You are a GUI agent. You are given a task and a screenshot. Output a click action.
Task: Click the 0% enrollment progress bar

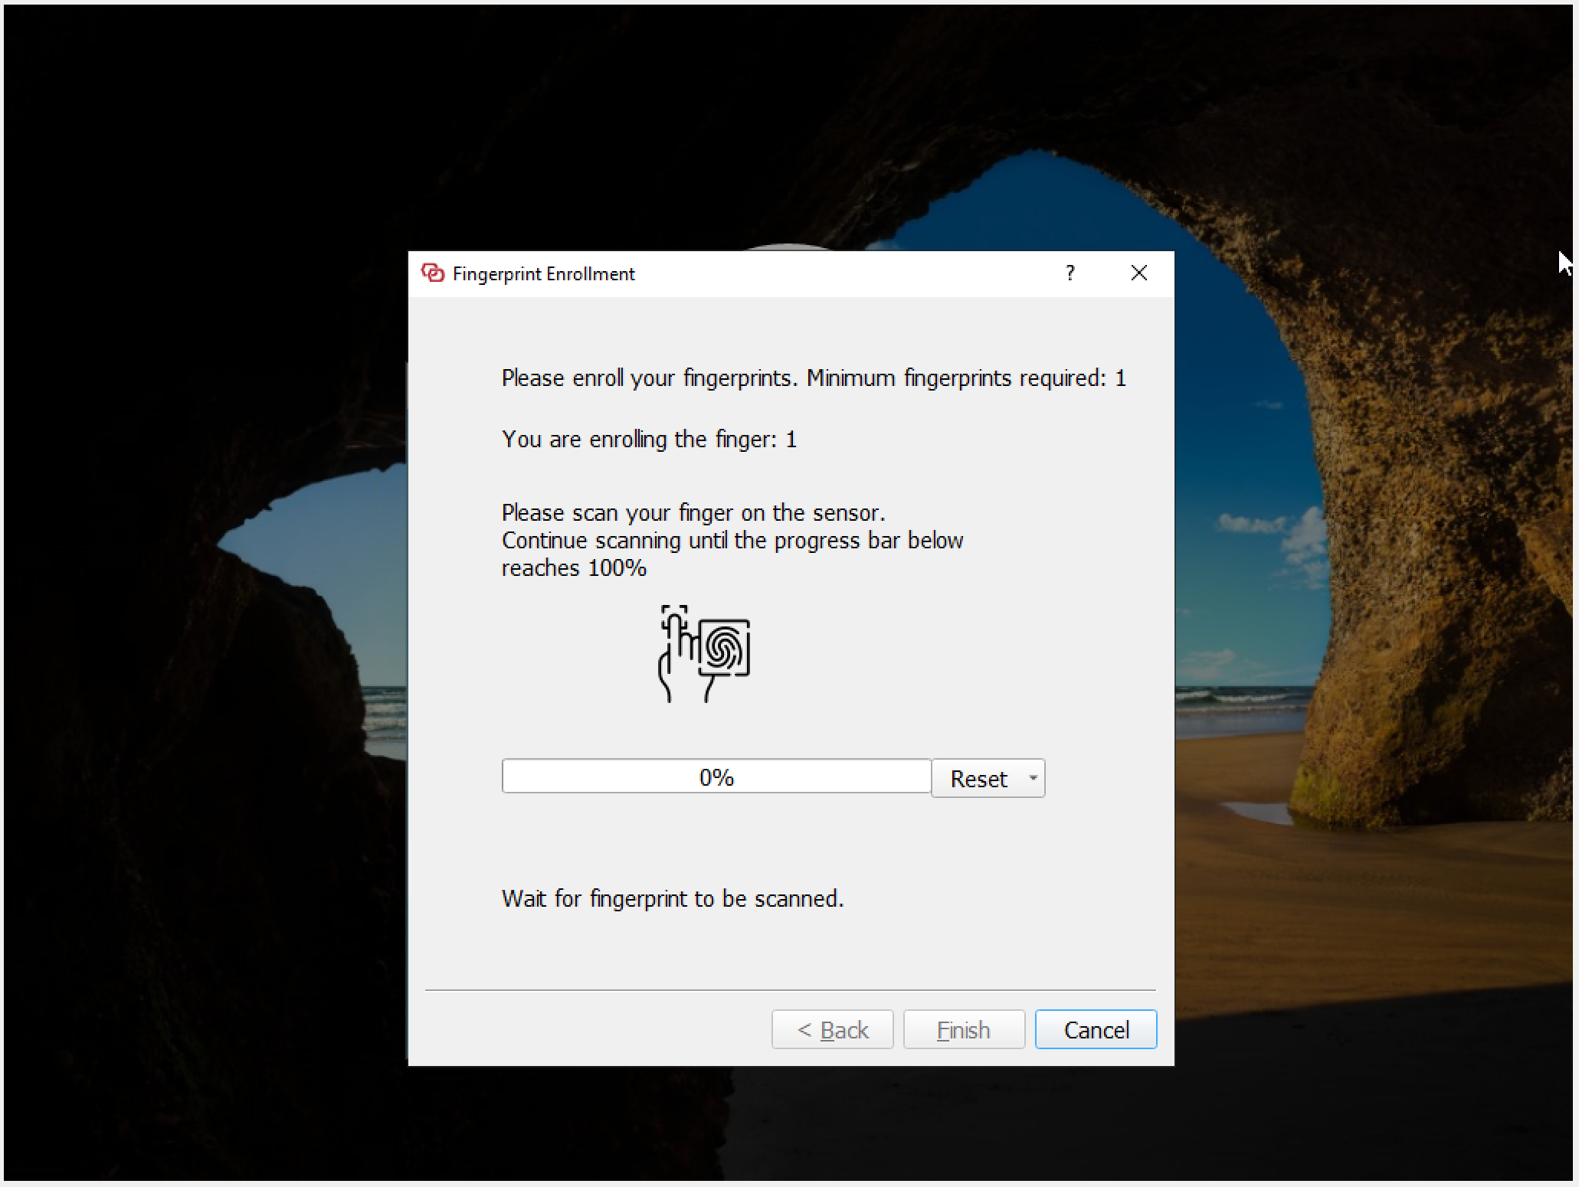point(716,777)
